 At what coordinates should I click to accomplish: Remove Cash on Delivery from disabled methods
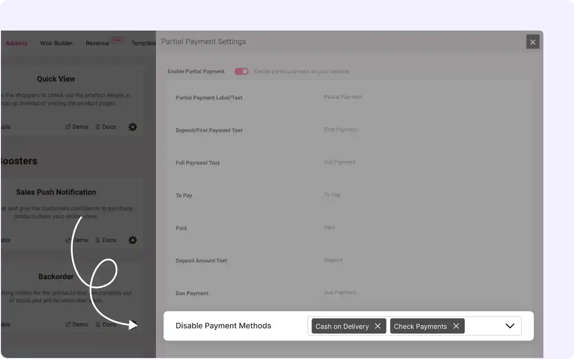[378, 326]
